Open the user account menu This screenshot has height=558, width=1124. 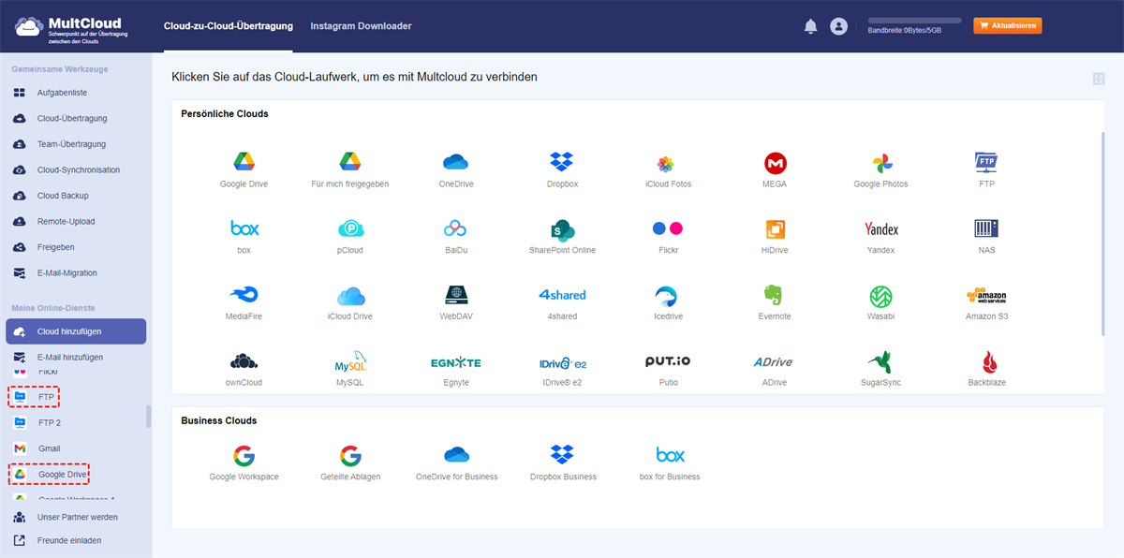[838, 26]
